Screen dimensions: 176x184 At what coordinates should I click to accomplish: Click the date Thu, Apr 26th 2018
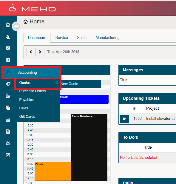[63, 52]
